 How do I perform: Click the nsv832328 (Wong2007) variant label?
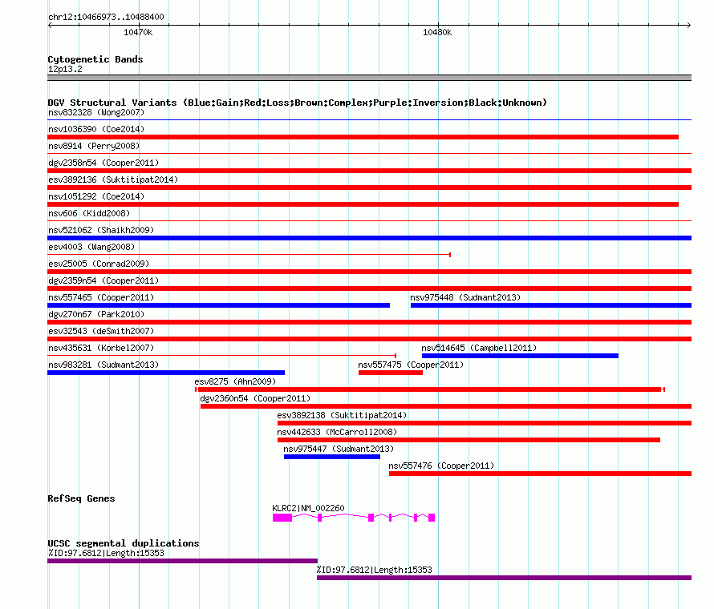pos(96,112)
